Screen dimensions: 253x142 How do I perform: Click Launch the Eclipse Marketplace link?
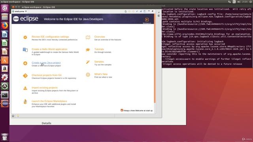[x=49, y=101]
